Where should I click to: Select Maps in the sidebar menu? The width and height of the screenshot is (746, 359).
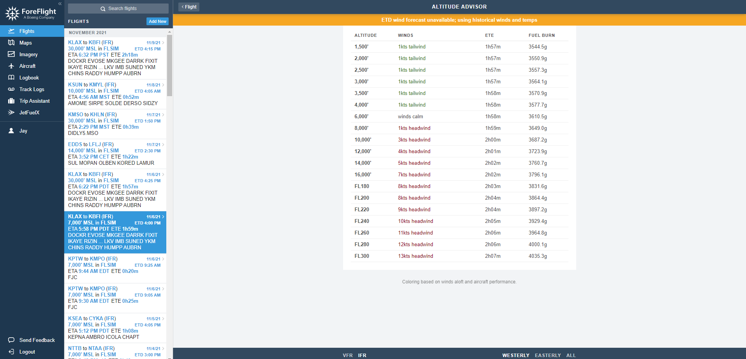pyautogui.click(x=32, y=43)
